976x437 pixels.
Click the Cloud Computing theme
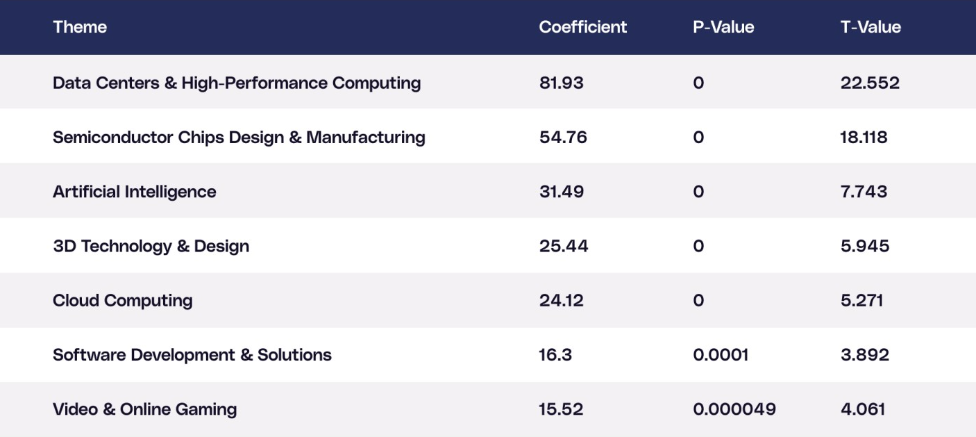click(123, 300)
